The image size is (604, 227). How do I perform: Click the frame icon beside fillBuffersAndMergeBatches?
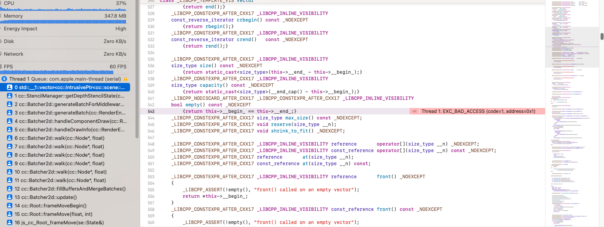click(10, 189)
